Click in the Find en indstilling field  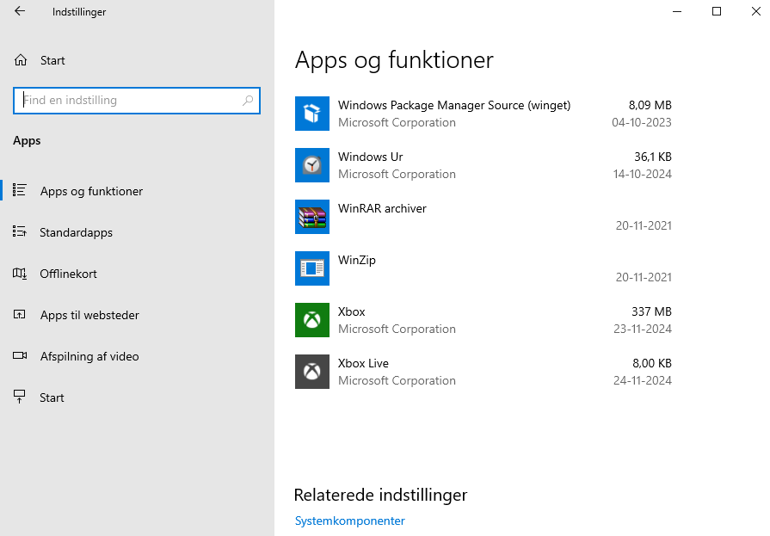[129, 101]
